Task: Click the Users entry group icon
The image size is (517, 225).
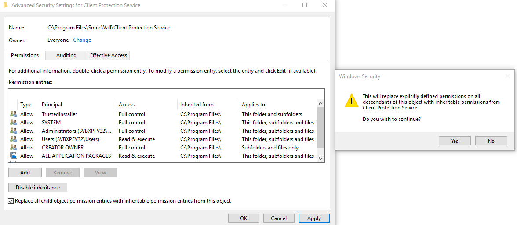Action: click(14, 139)
